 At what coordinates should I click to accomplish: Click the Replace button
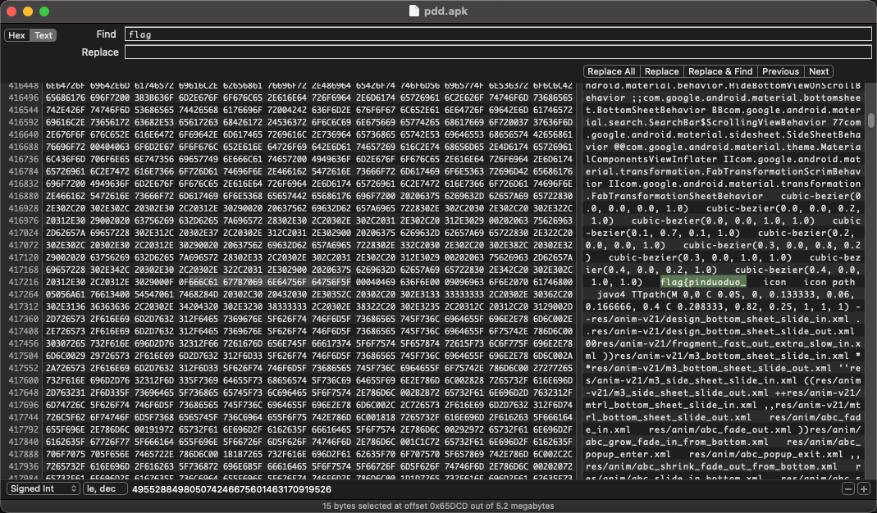point(661,71)
